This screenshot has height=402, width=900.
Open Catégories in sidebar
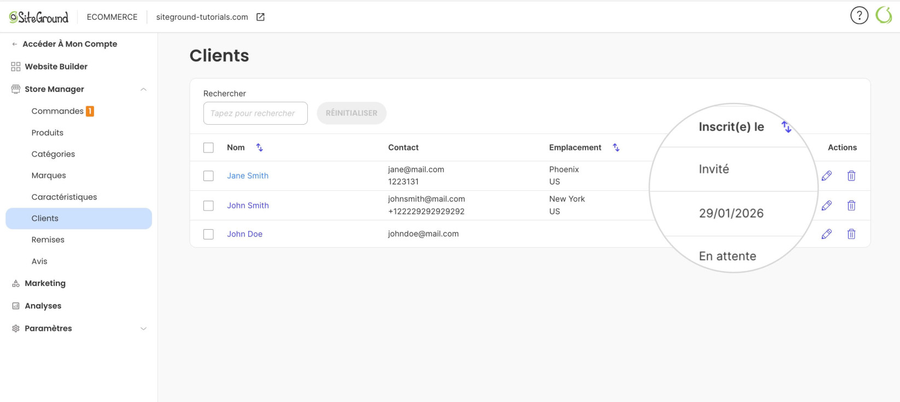[x=53, y=154]
